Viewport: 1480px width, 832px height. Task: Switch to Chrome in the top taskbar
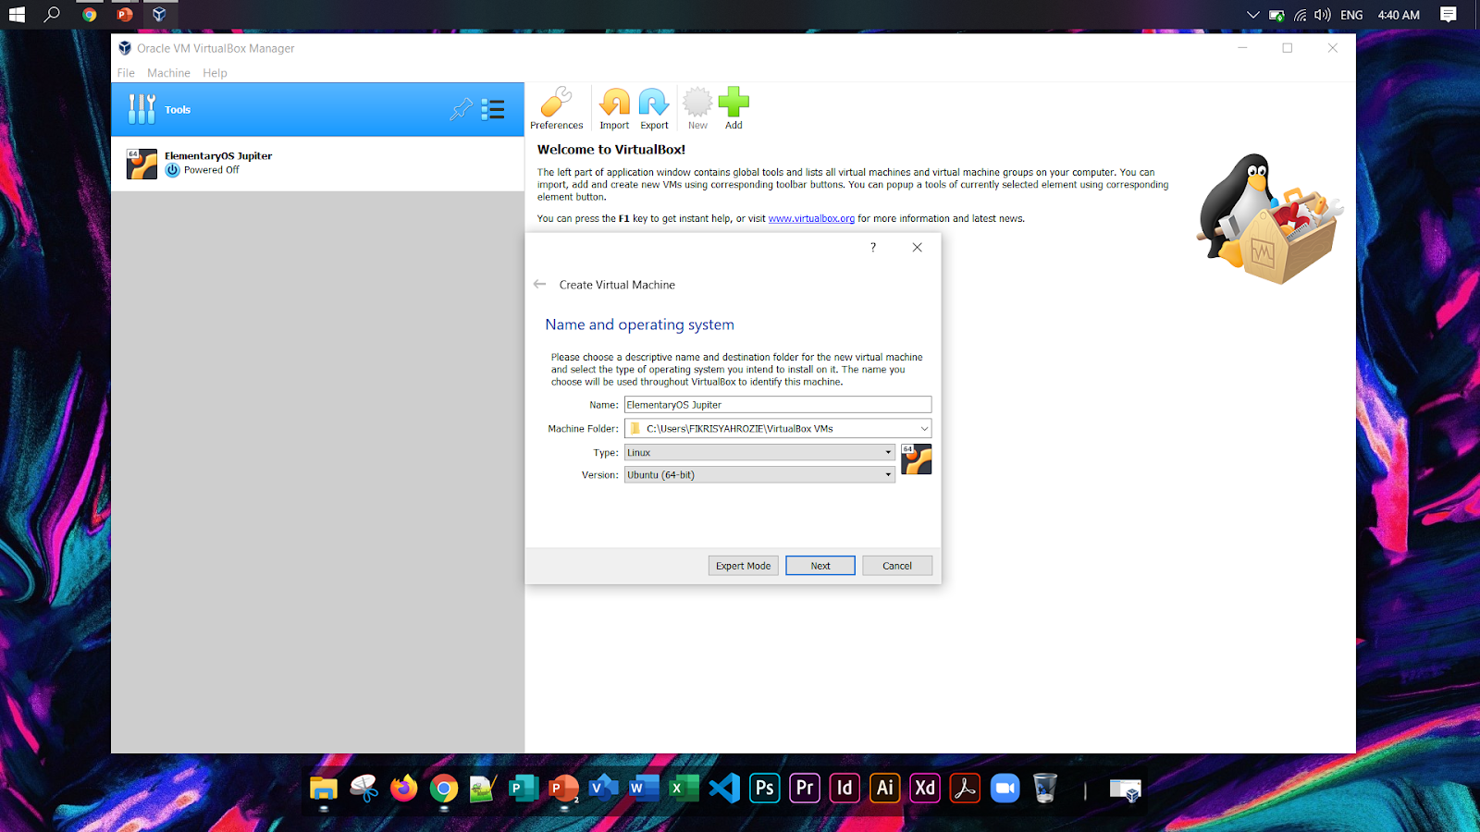(89, 15)
